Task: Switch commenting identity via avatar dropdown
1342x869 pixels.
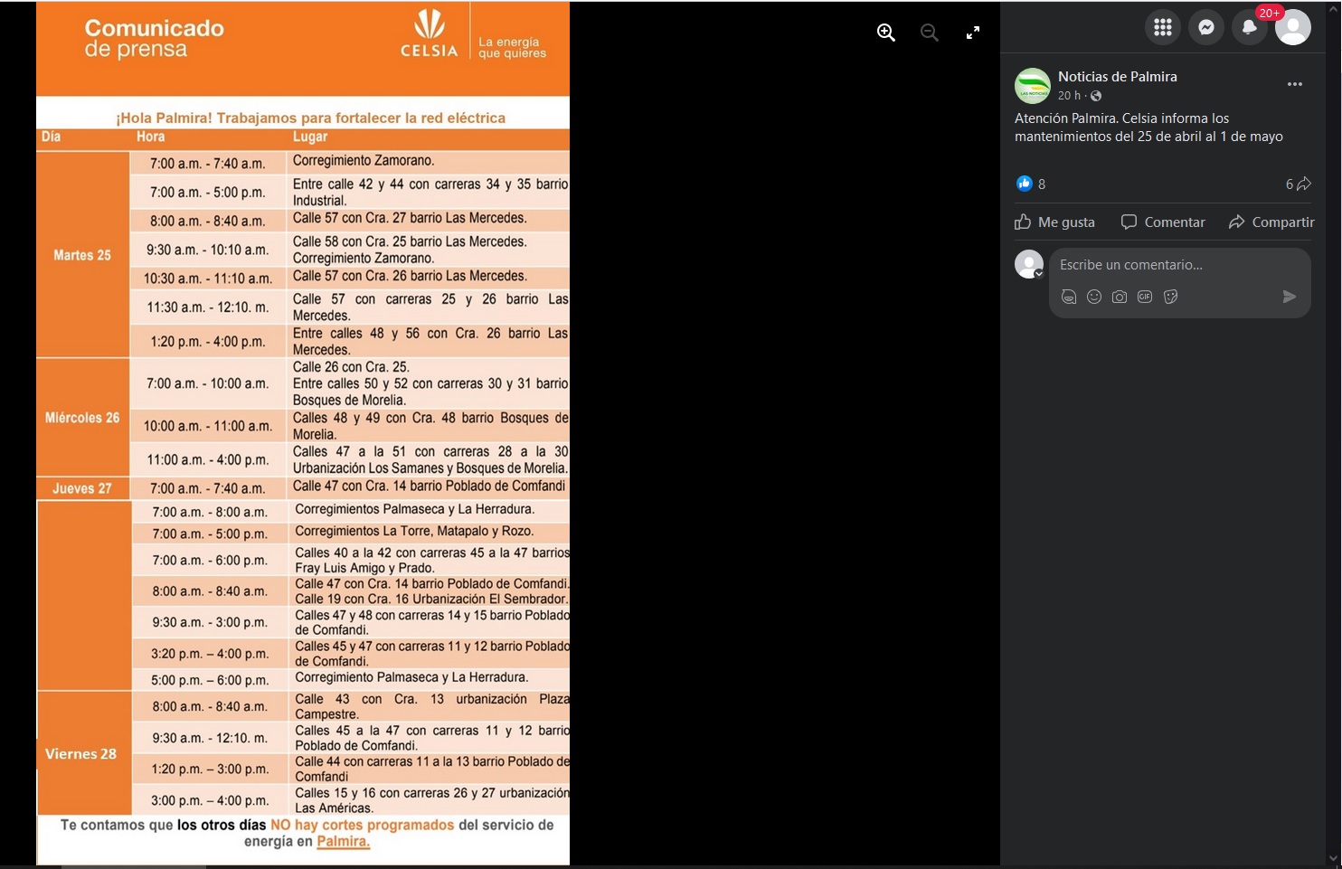Action: click(x=1029, y=264)
